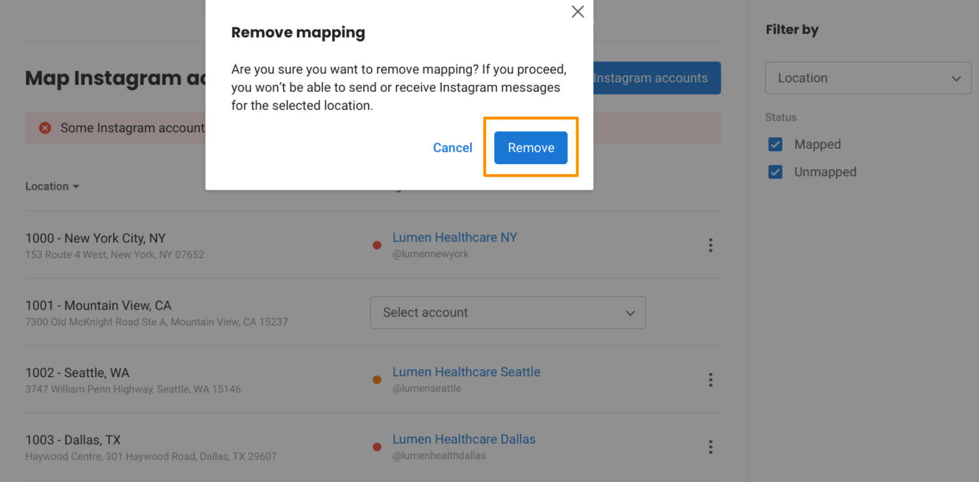Sort by Location column header arrow
This screenshot has height=482, width=979.
pos(76,187)
